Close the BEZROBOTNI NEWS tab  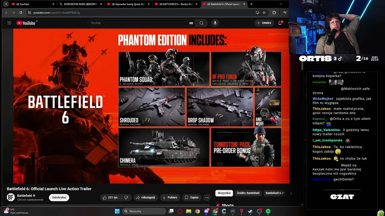(101, 4)
